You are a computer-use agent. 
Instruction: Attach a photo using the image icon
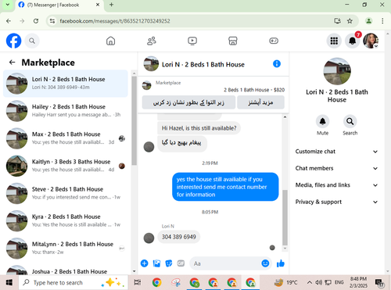point(156,263)
